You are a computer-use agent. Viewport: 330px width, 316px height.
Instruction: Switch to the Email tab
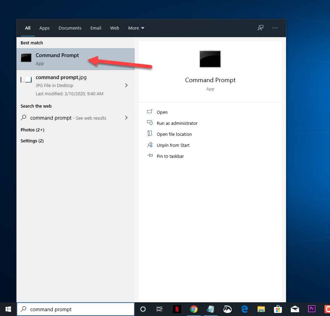pos(96,28)
